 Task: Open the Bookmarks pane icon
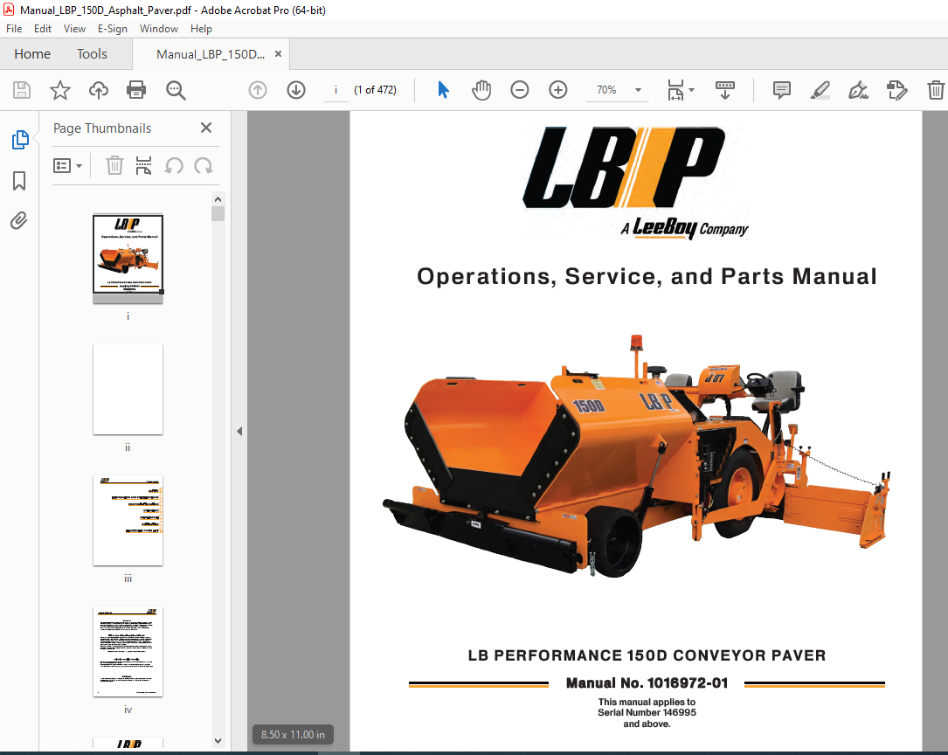tap(19, 180)
